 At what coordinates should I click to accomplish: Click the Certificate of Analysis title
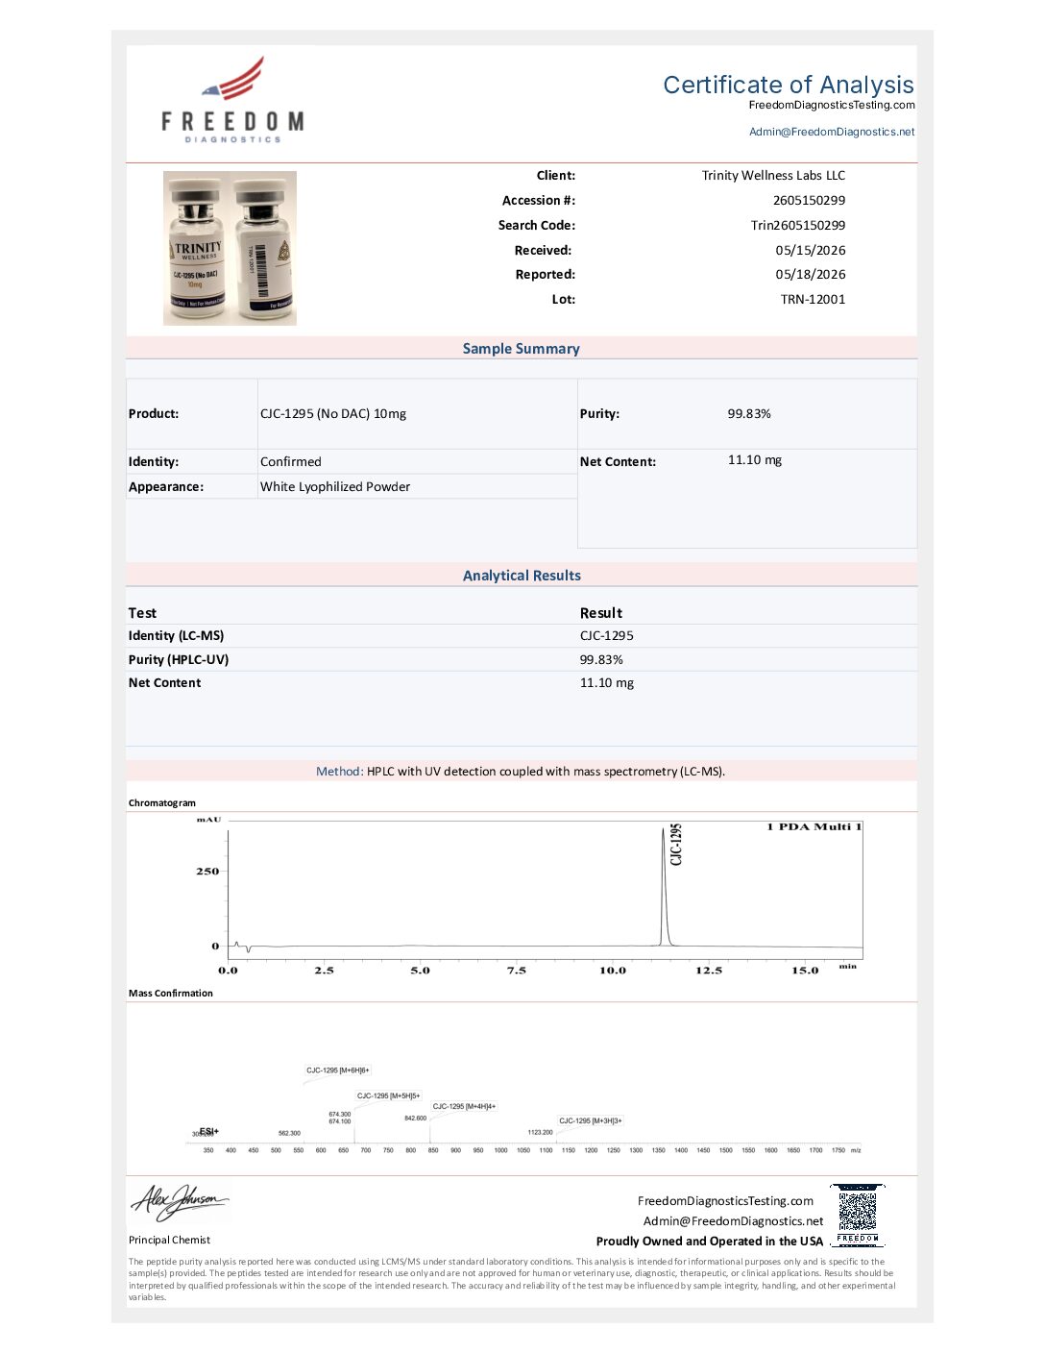[x=789, y=85]
